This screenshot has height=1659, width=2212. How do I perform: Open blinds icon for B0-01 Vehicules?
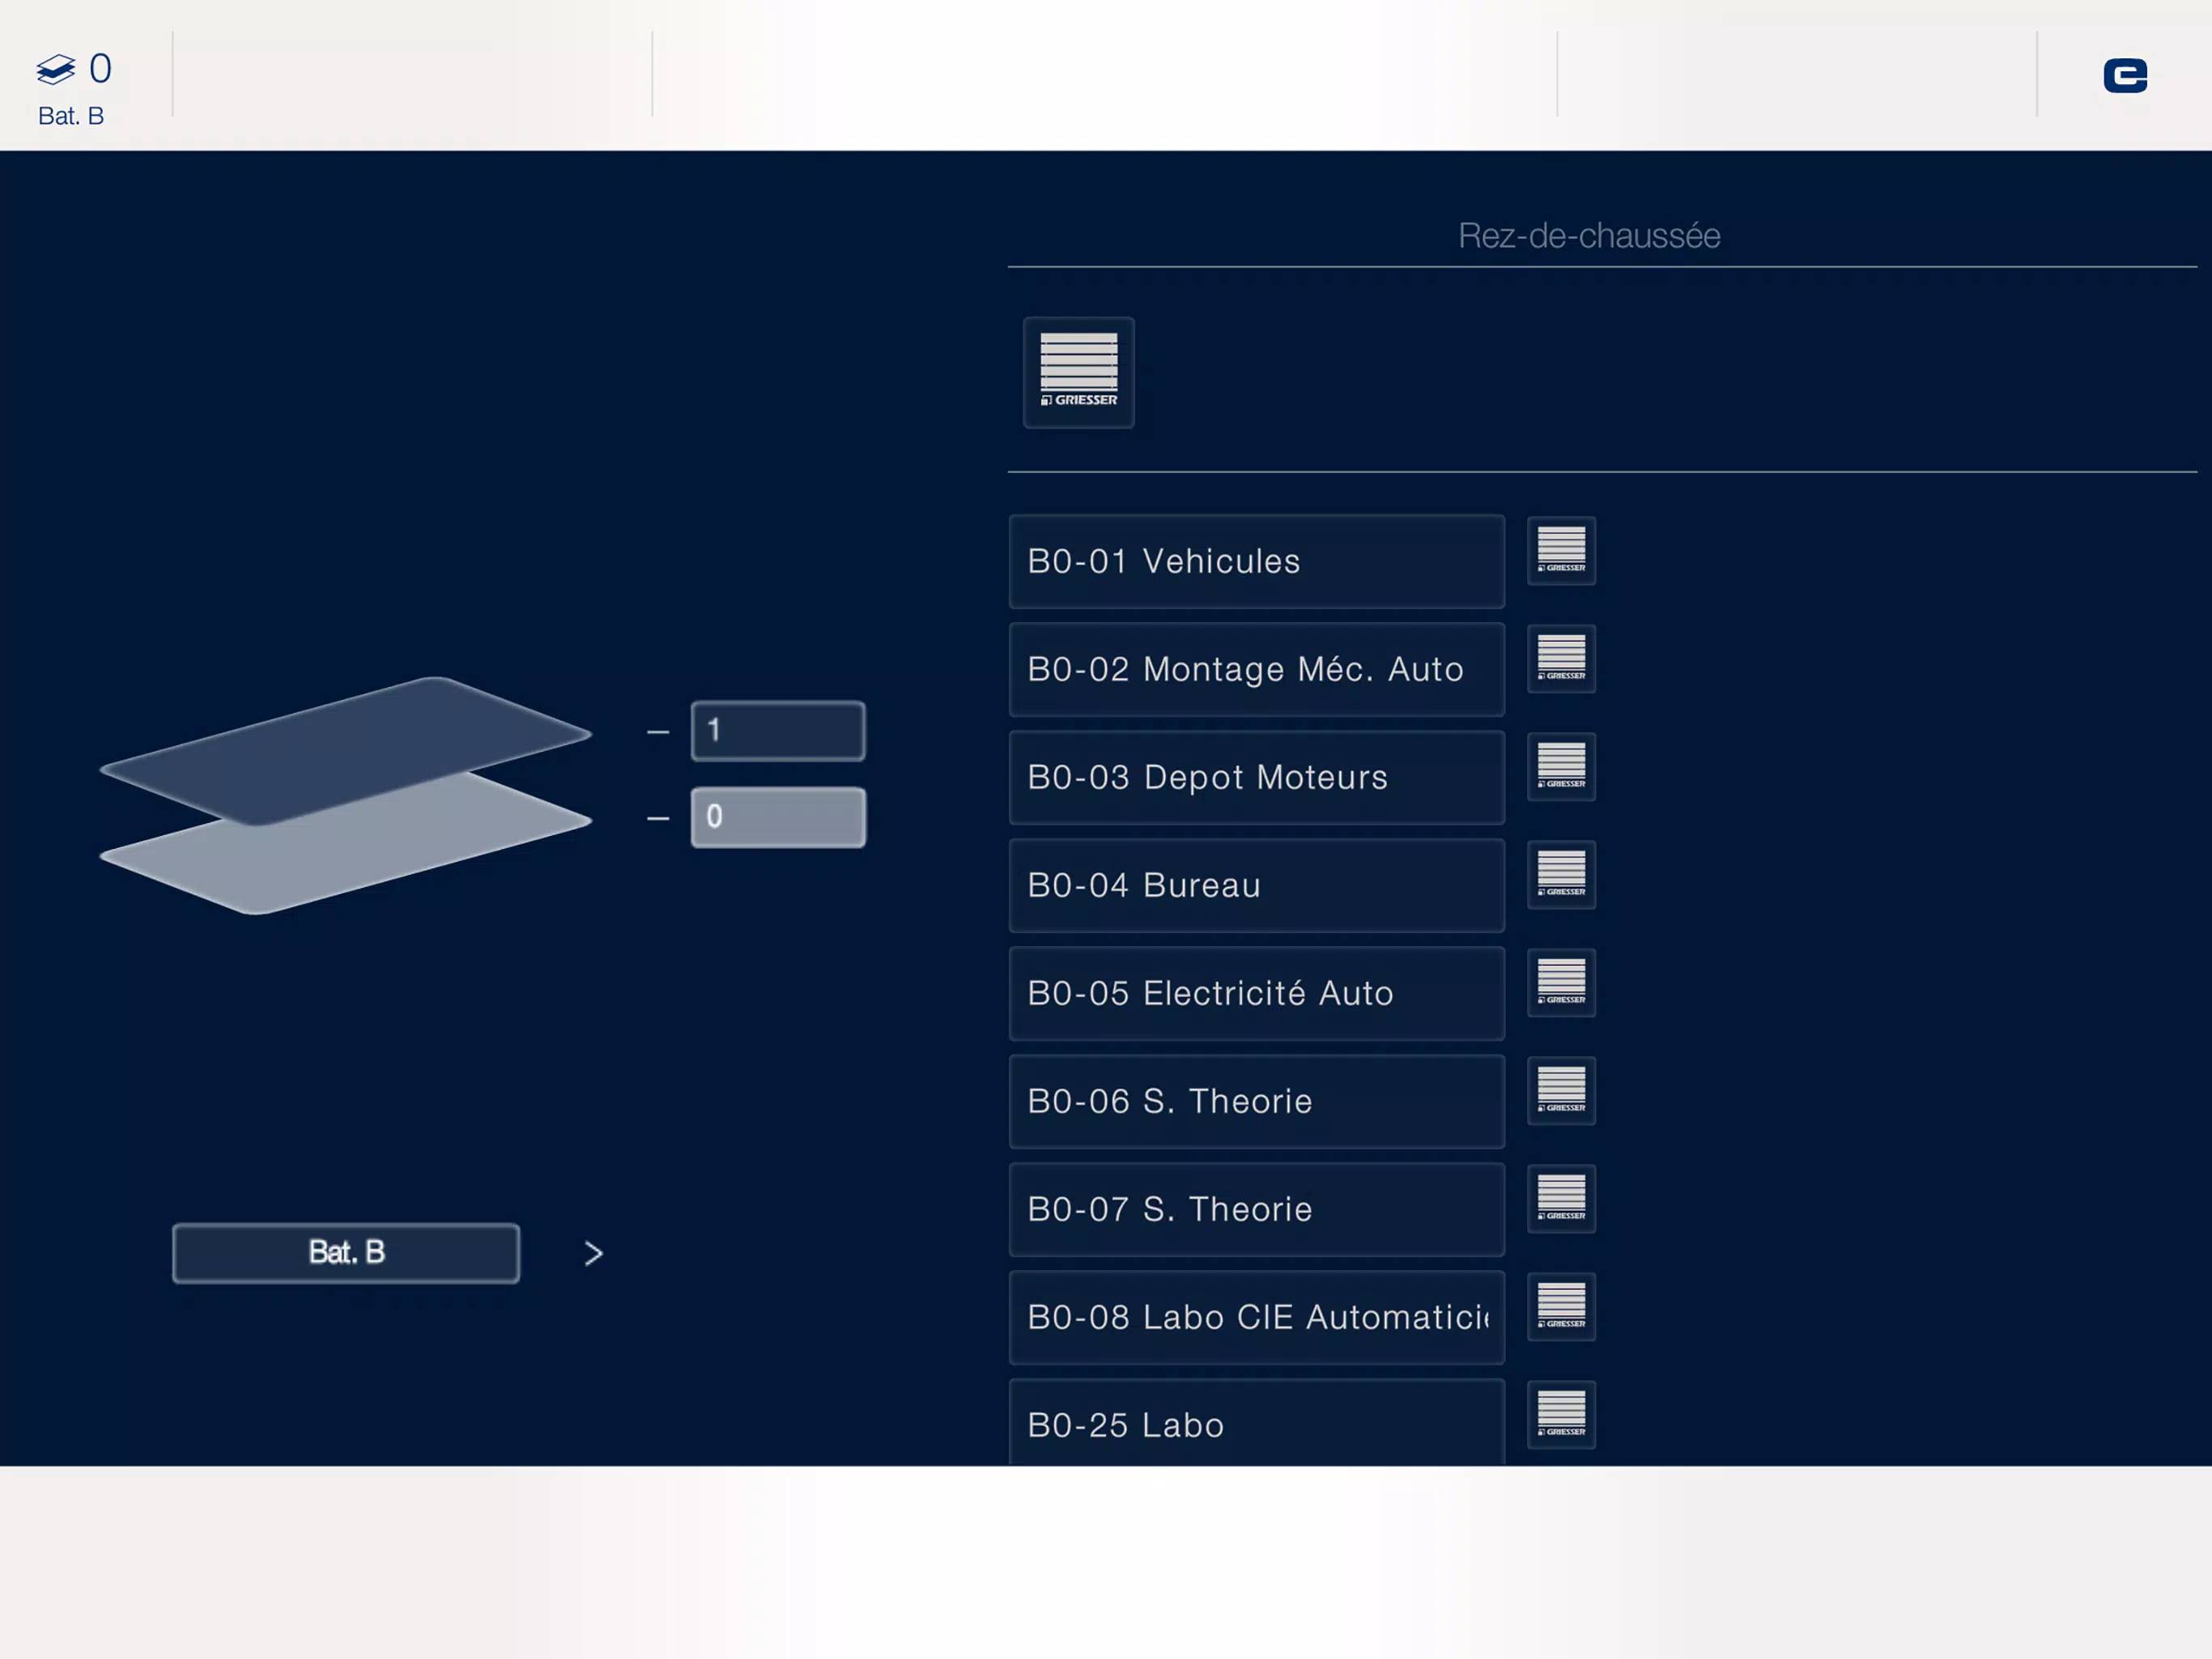[x=1561, y=550]
